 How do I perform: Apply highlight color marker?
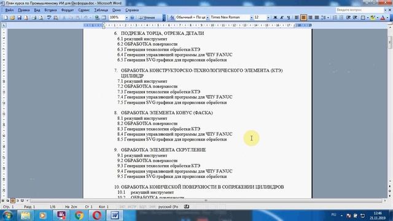pyautogui.click(x=373, y=18)
